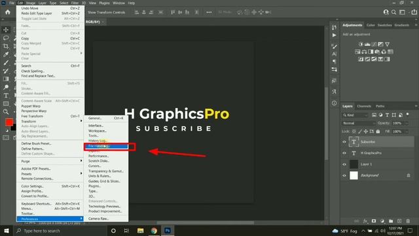
Task: Open File Explorer from the taskbar
Action: coord(141,231)
